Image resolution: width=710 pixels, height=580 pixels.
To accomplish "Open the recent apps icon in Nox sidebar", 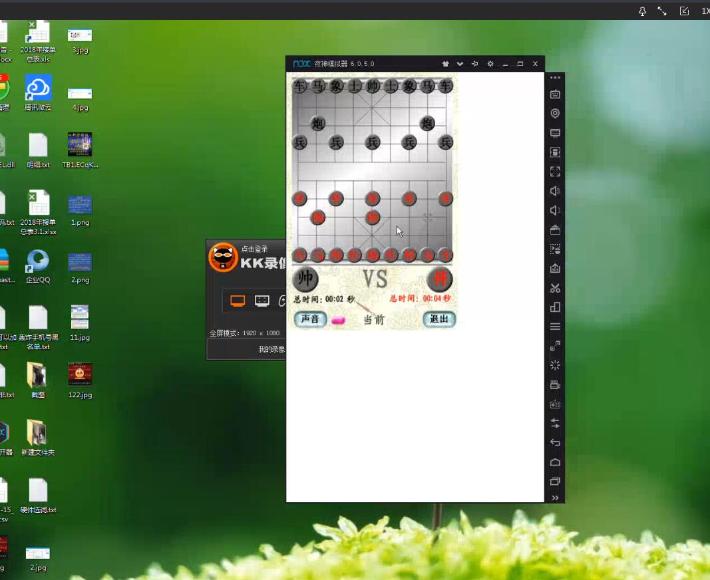I will 555,481.
